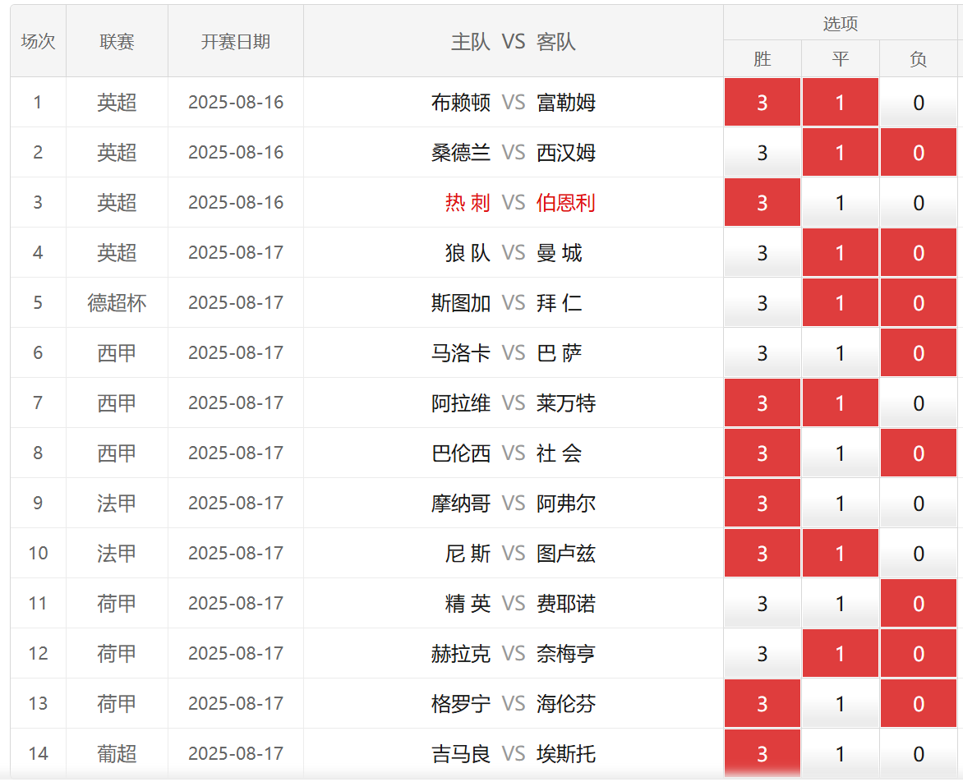The height and width of the screenshot is (782, 963).
Task: Toggle win option 3 for 格罗宁 vs 海伦芬
Action: point(763,703)
